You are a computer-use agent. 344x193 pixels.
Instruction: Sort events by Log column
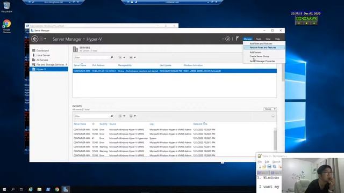[152, 124]
